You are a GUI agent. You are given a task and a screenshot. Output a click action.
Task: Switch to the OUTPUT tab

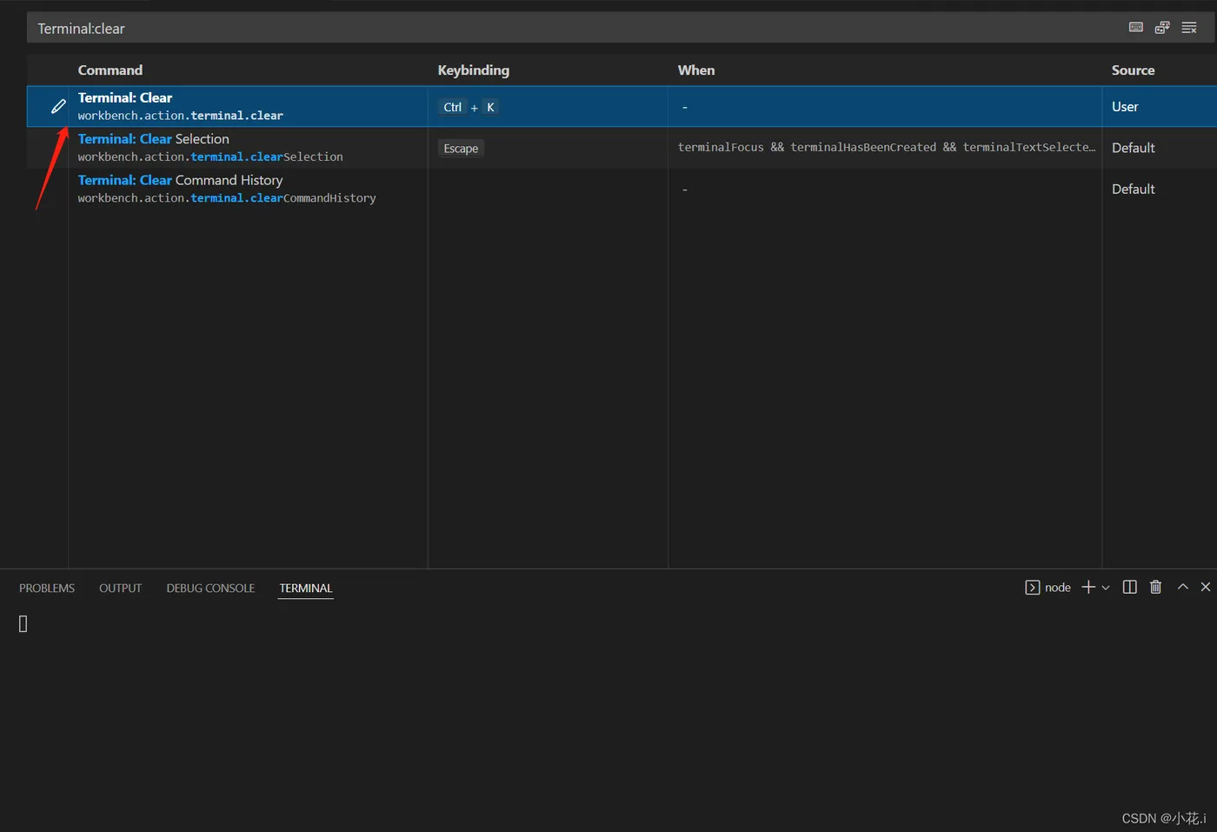pos(120,588)
